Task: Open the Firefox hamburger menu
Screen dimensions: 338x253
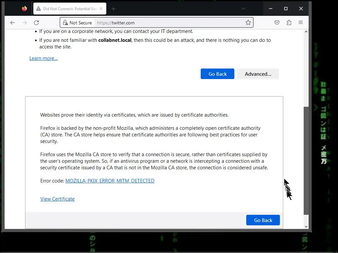Action: click(x=301, y=22)
